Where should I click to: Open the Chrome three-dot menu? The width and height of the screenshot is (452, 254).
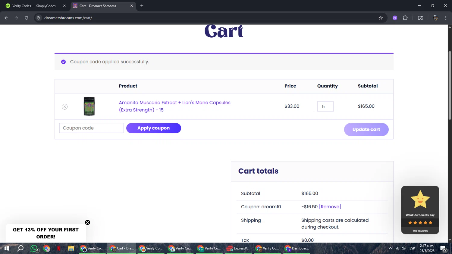pos(446,18)
